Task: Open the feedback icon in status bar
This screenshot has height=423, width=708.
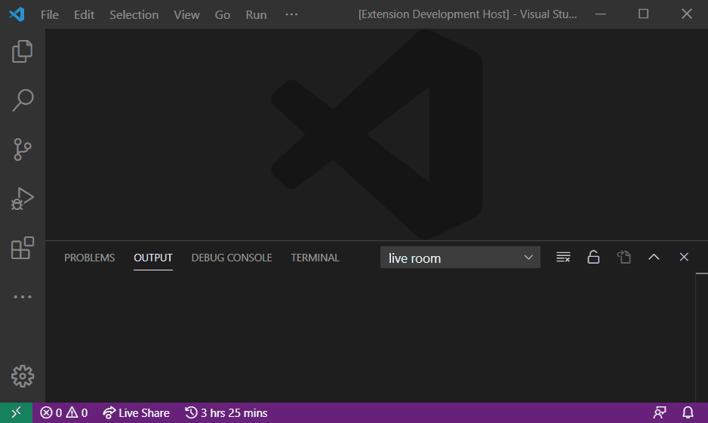Action: [x=660, y=412]
